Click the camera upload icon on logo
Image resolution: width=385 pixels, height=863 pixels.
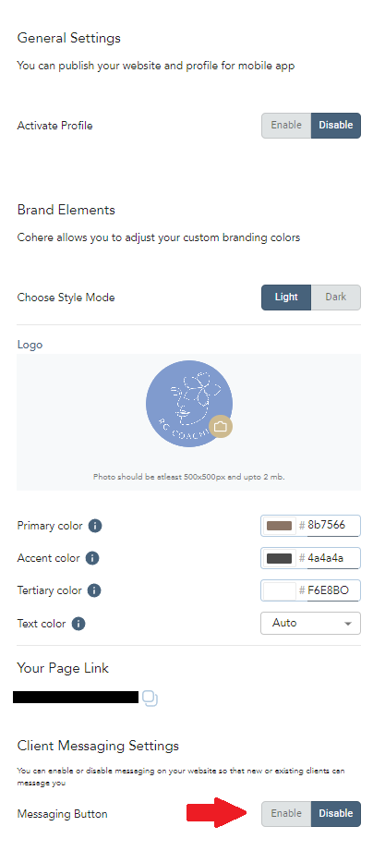coord(221,427)
